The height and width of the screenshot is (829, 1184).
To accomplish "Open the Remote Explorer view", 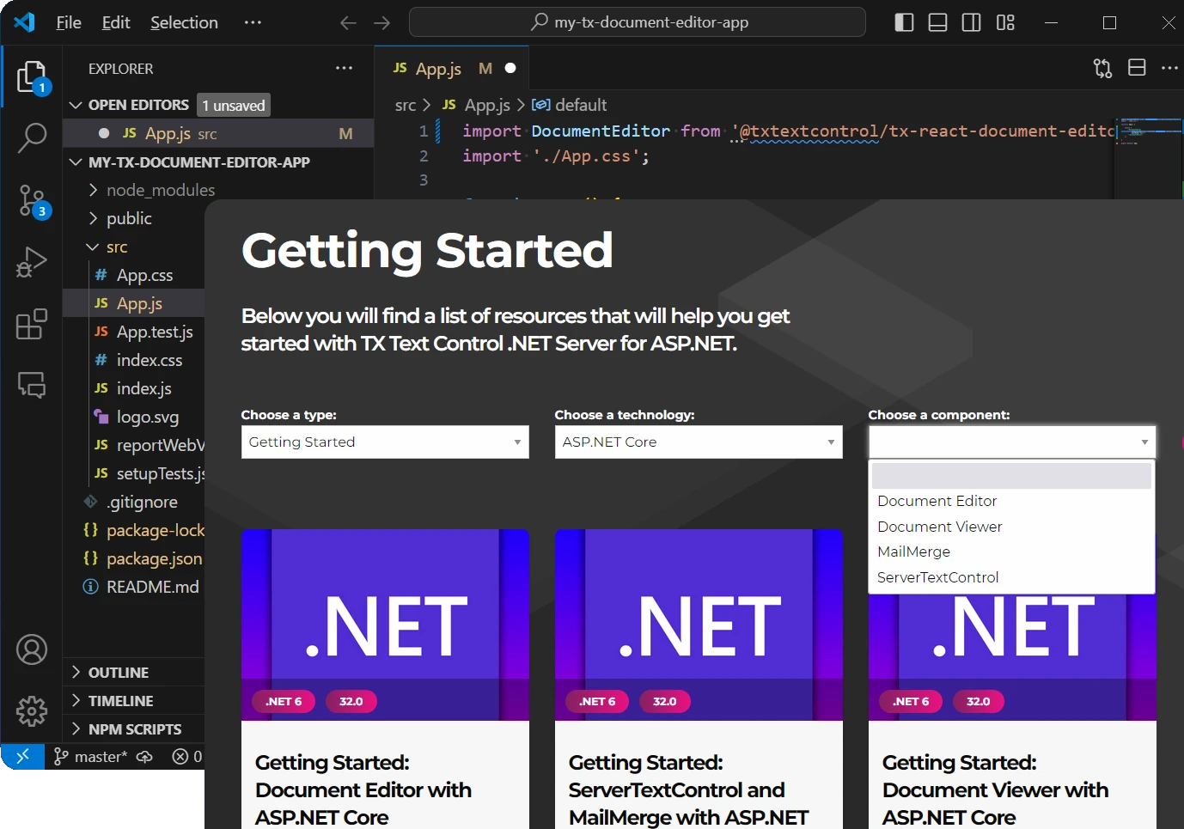I will [x=32, y=385].
